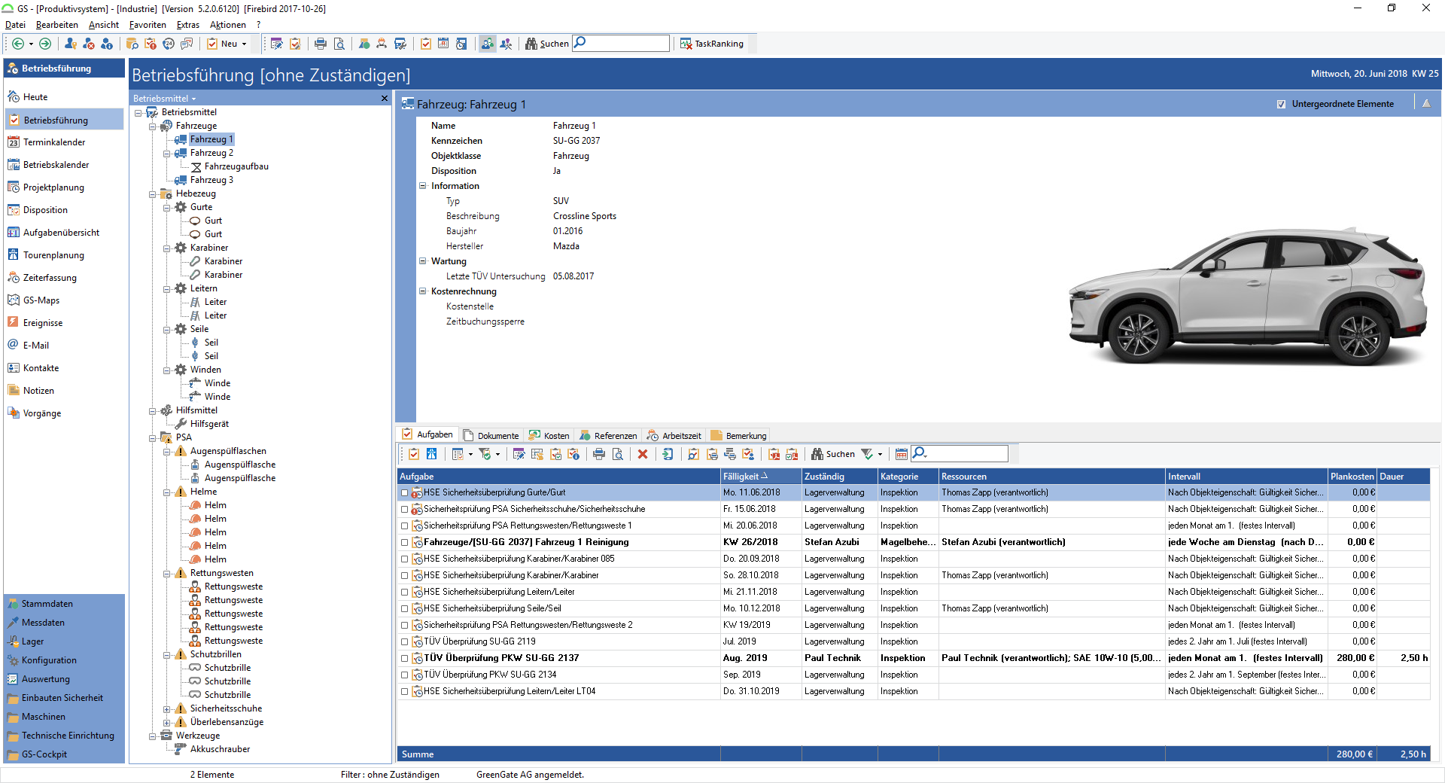
Task: Click the red X delete icon in task toolbar
Action: tap(643, 454)
